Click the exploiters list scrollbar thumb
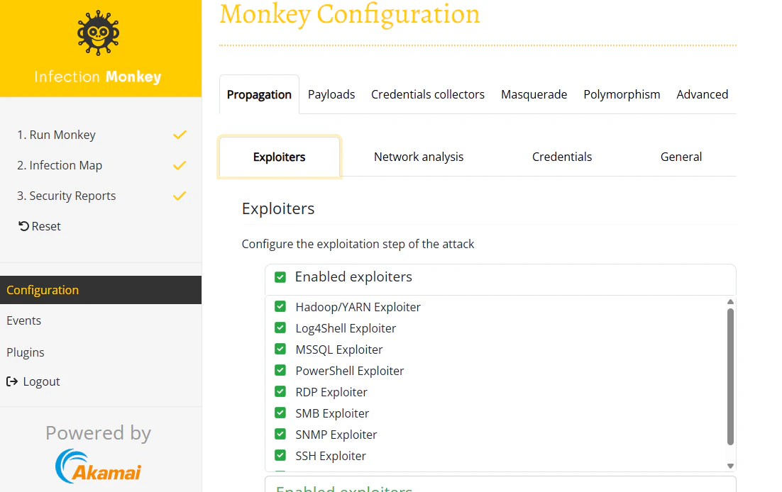The width and height of the screenshot is (782, 492). click(730, 376)
